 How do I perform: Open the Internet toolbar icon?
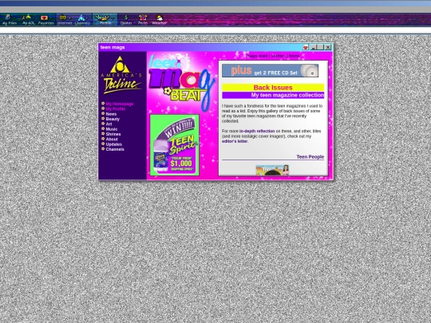tap(63, 18)
